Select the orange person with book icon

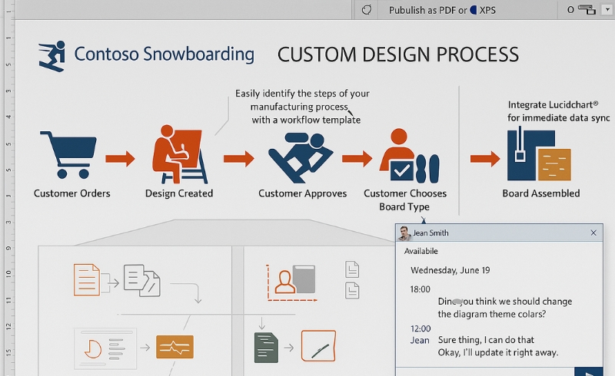[x=292, y=283]
